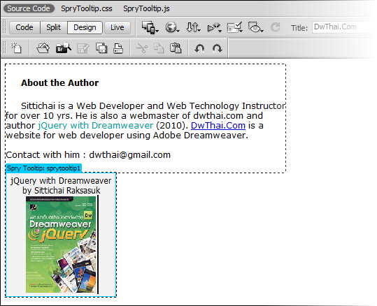The height and width of the screenshot is (306, 377).
Task: Open the SpryTooltip.js related file
Action: point(146,8)
